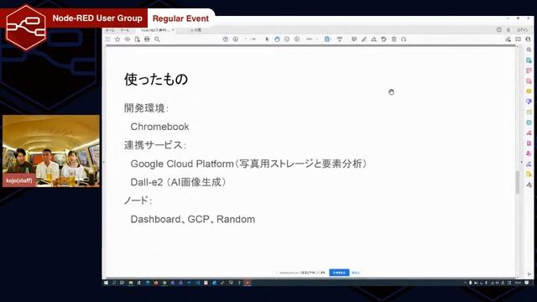Click the trash delete icon in toolbar
Screen dimensions: 537x302
click(x=394, y=39)
